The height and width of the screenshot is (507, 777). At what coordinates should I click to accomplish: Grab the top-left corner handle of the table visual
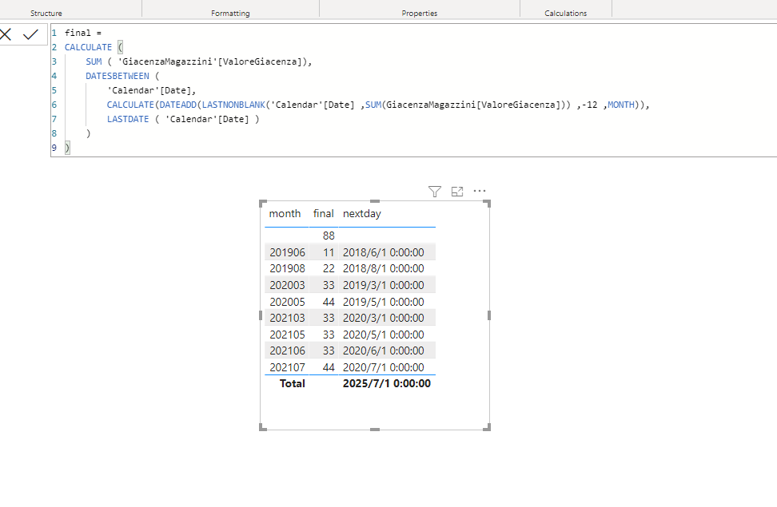point(263,203)
